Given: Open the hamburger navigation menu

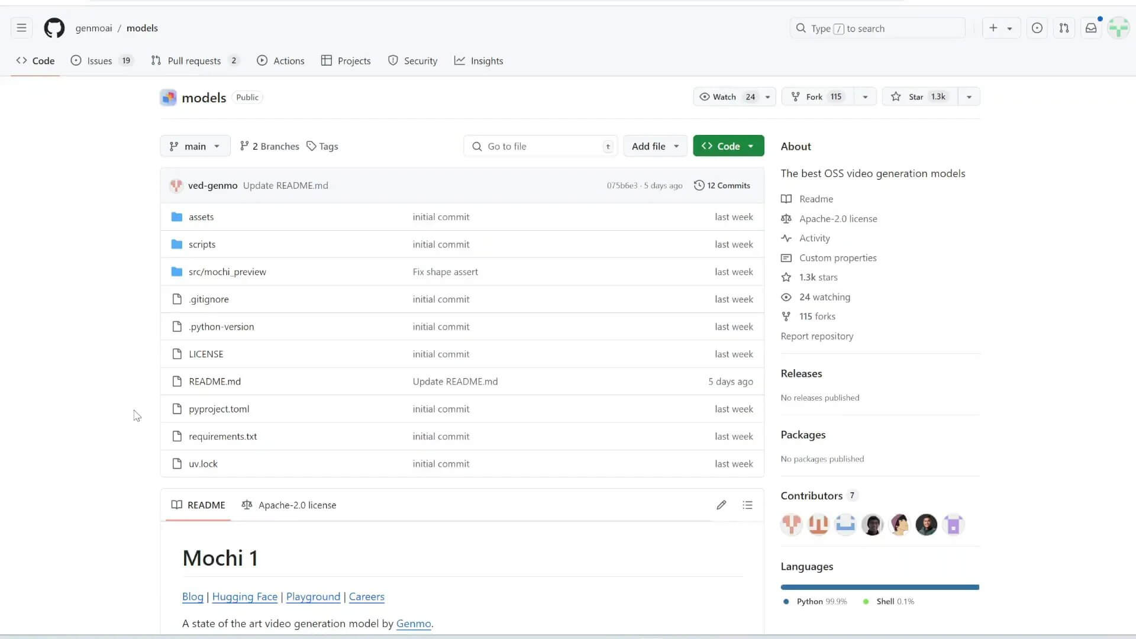Looking at the screenshot, I should [21, 28].
